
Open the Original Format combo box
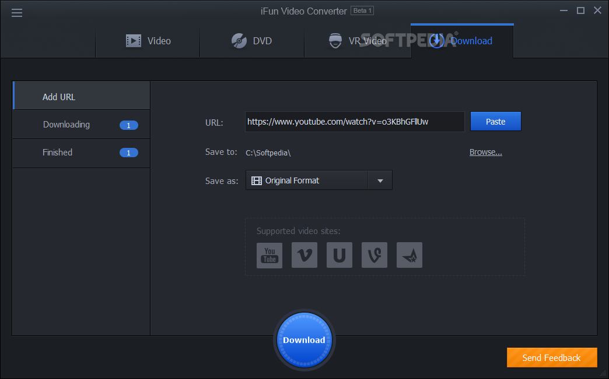tap(319, 180)
